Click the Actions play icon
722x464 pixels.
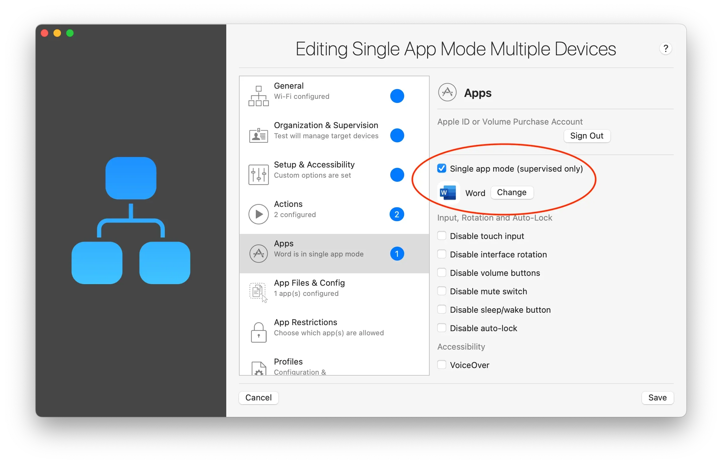(258, 214)
